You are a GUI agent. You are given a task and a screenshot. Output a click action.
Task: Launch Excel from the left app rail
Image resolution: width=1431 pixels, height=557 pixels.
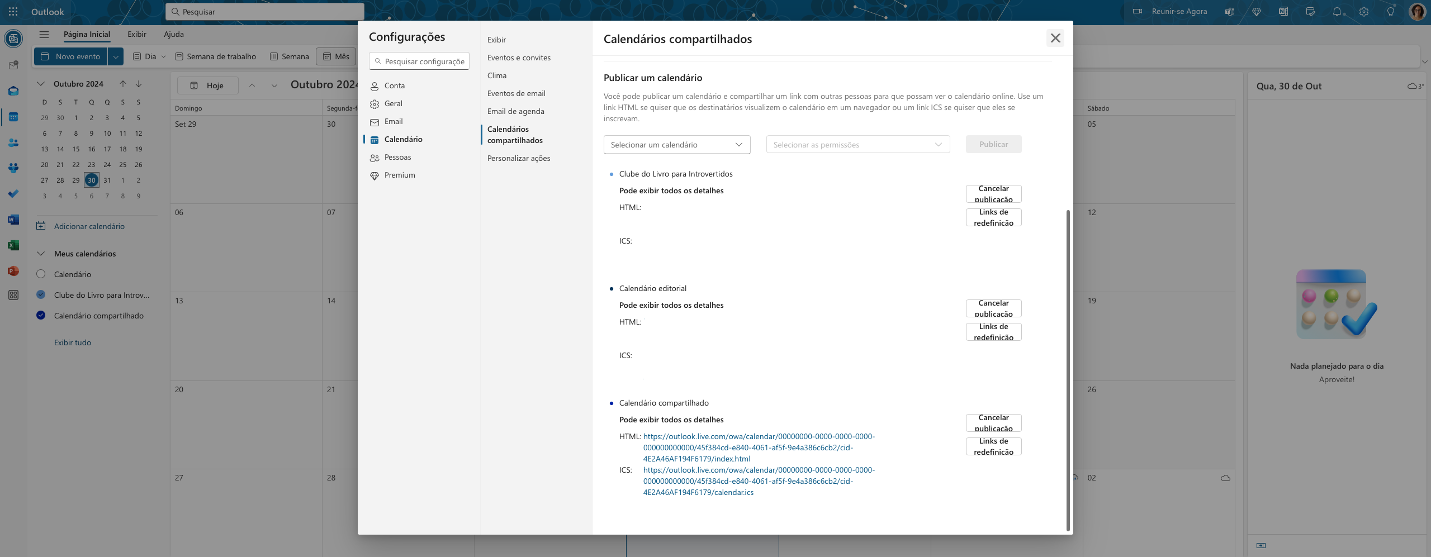13,245
